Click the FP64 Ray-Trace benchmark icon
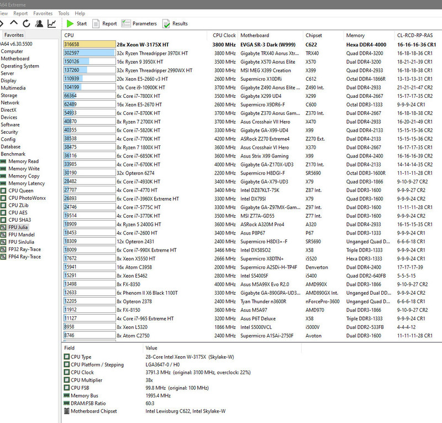Screen dimensions: 442x423 (3, 257)
